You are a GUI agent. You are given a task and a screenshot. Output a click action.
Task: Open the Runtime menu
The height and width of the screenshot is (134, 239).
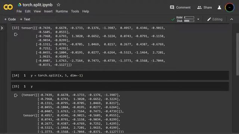tap(62, 12)
